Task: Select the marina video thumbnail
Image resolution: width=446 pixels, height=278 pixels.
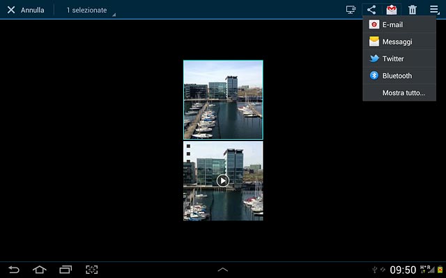Action: pyautogui.click(x=223, y=181)
